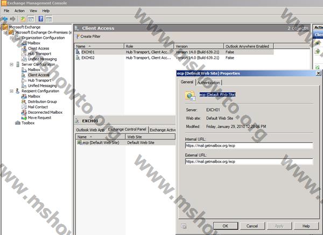
Task: Select the ecp (Default Web Site) list row
Action: (x=125, y=143)
